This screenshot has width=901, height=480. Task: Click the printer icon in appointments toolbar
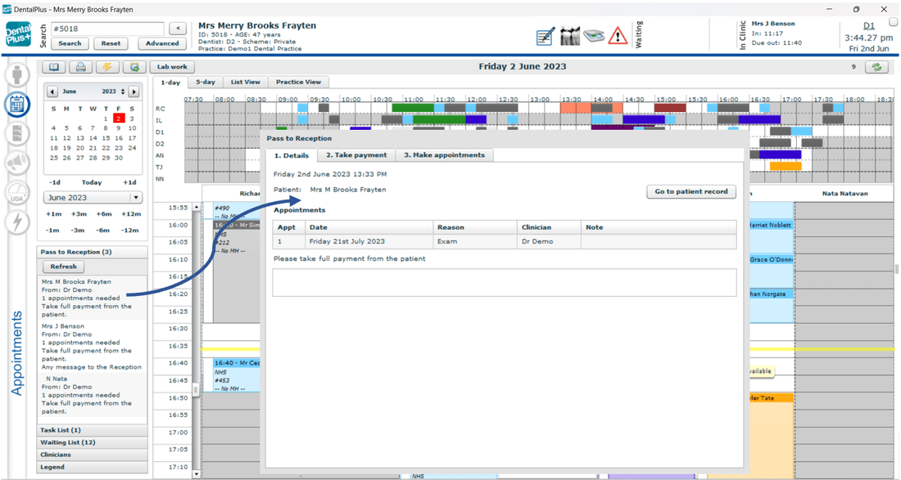(80, 67)
